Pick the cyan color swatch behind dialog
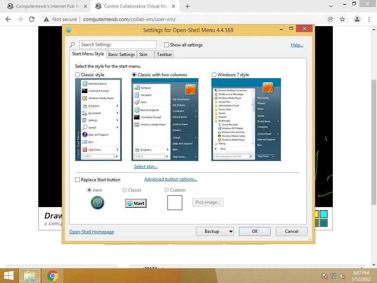Image resolution: width=377 pixels, height=283 pixels. pyautogui.click(x=324, y=214)
